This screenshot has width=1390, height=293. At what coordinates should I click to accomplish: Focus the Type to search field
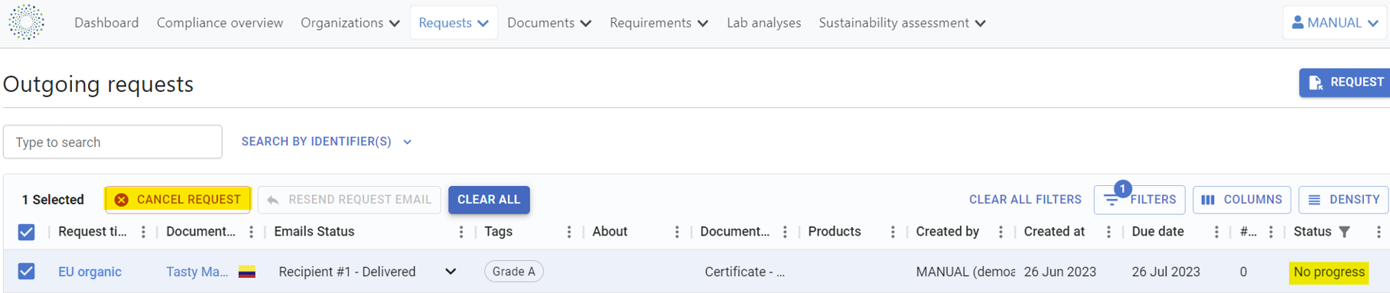[112, 142]
